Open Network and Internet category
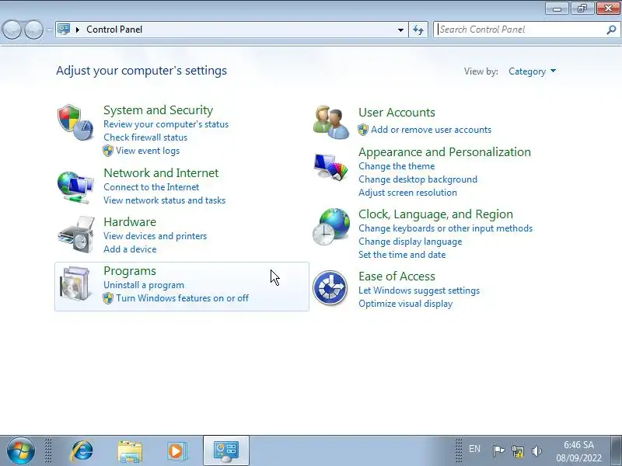Image resolution: width=622 pixels, height=466 pixels. coord(161,172)
